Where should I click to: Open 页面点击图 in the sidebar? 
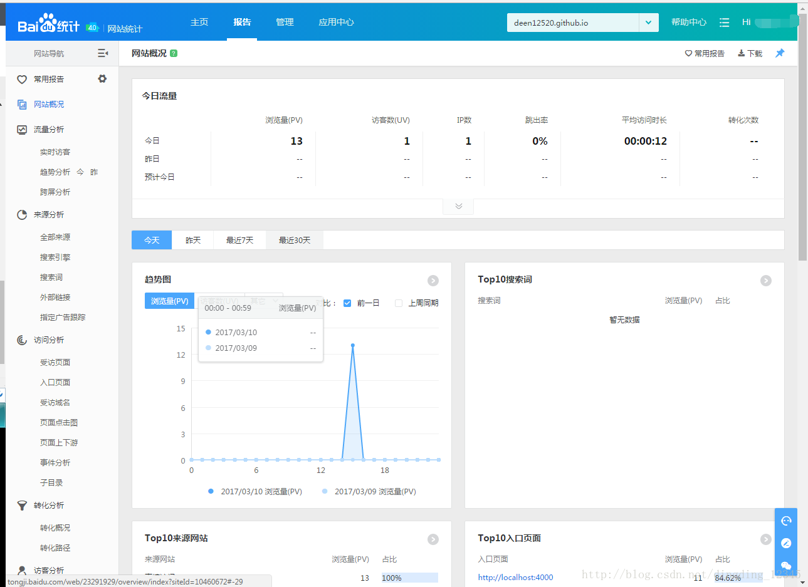click(x=59, y=423)
